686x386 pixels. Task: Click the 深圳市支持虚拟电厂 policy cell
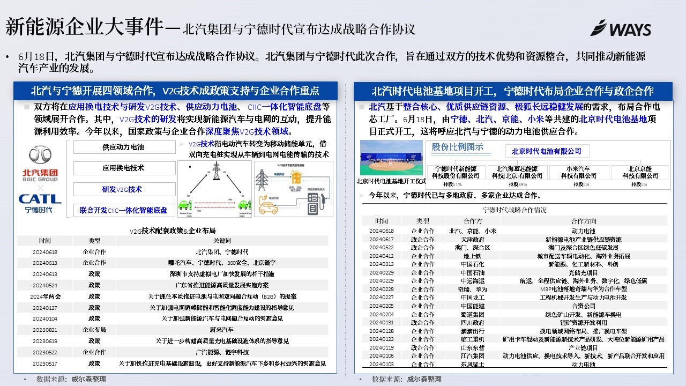point(222,274)
